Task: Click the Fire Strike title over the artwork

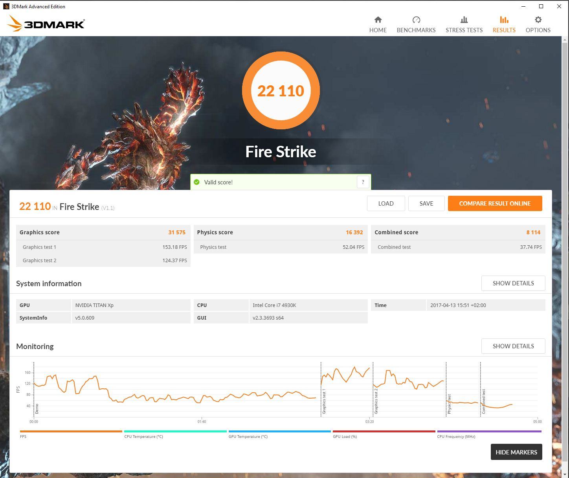Action: pos(281,152)
